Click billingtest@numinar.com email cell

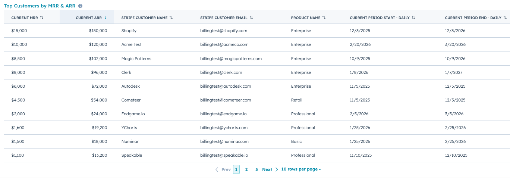(224, 141)
